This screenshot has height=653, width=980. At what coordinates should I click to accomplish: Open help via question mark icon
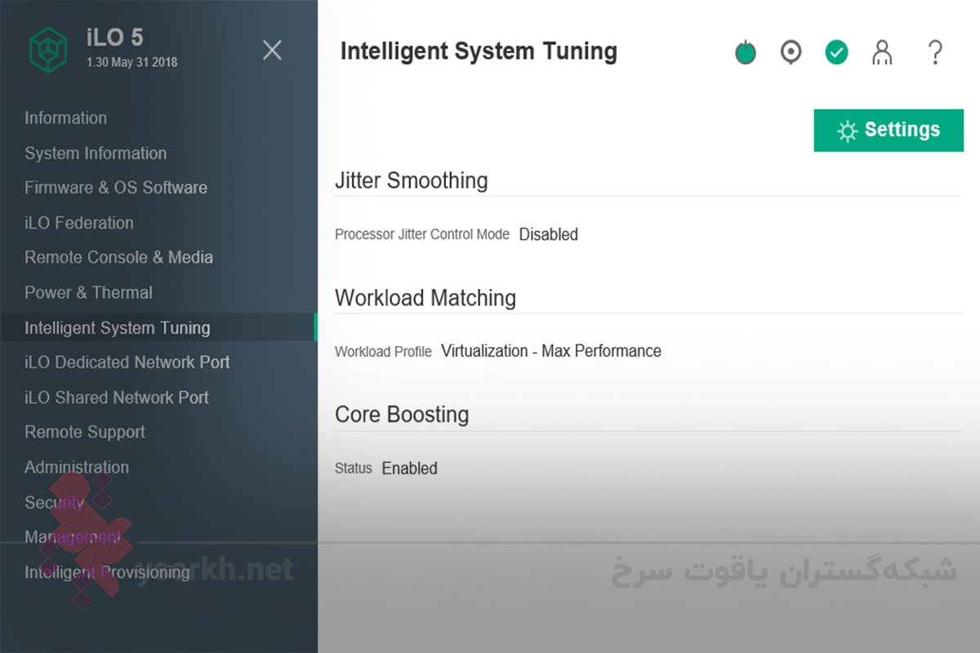click(x=935, y=53)
